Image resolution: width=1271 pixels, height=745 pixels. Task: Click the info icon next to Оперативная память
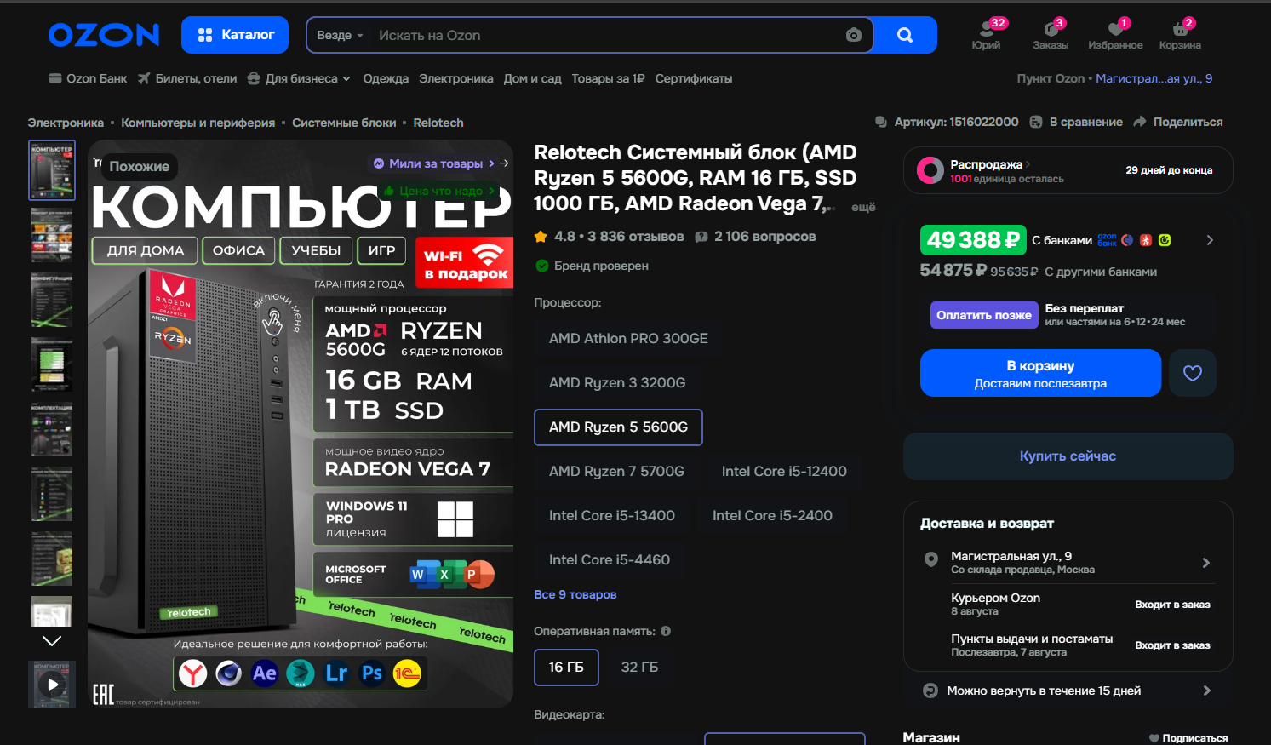666,631
